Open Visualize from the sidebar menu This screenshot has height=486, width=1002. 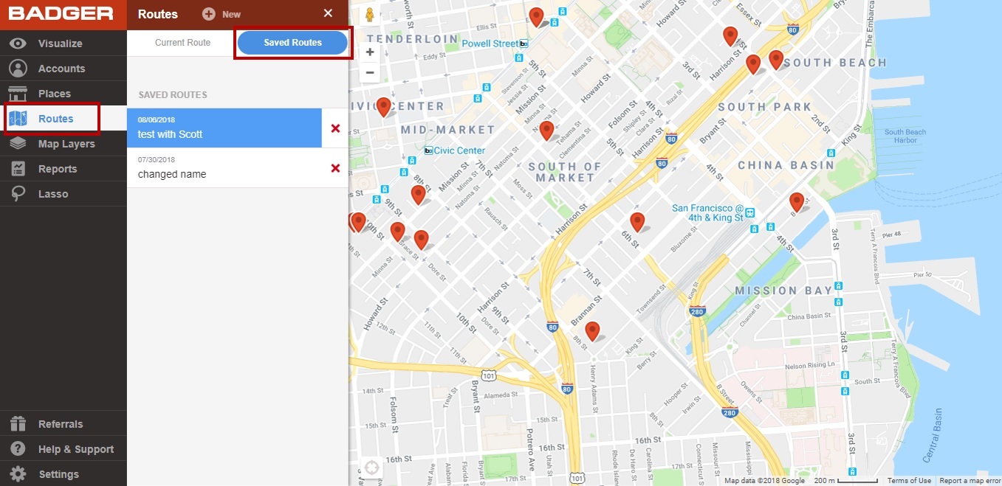64,44
